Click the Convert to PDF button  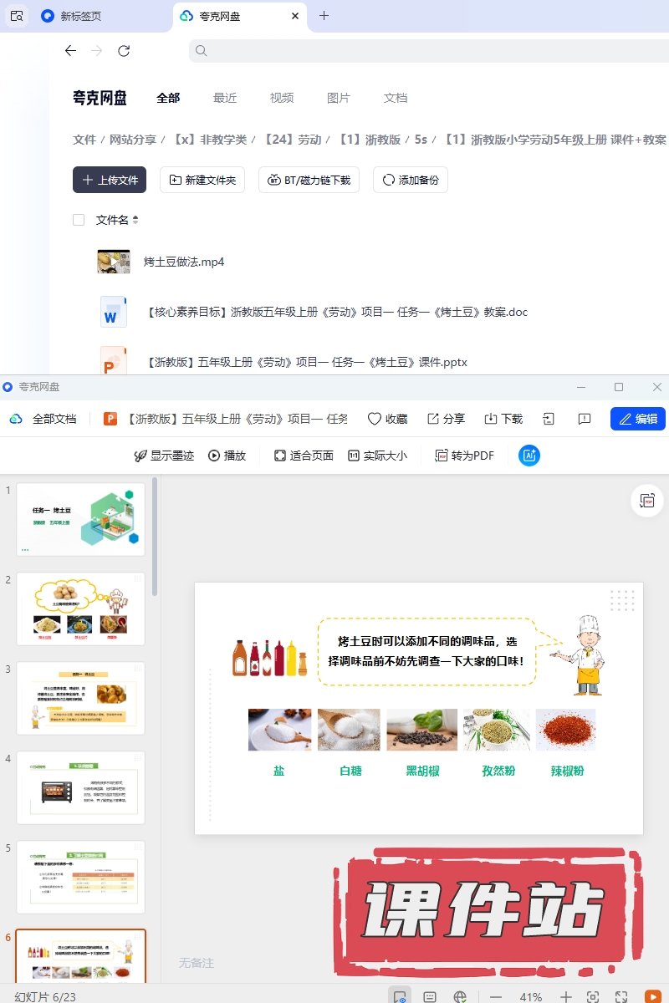coord(464,456)
